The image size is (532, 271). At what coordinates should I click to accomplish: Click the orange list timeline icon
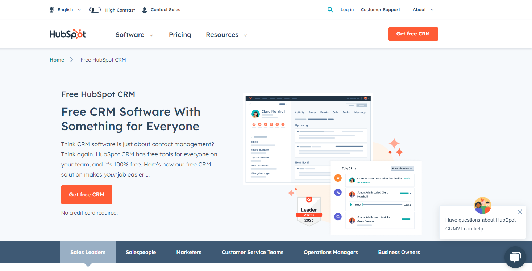pos(338,178)
